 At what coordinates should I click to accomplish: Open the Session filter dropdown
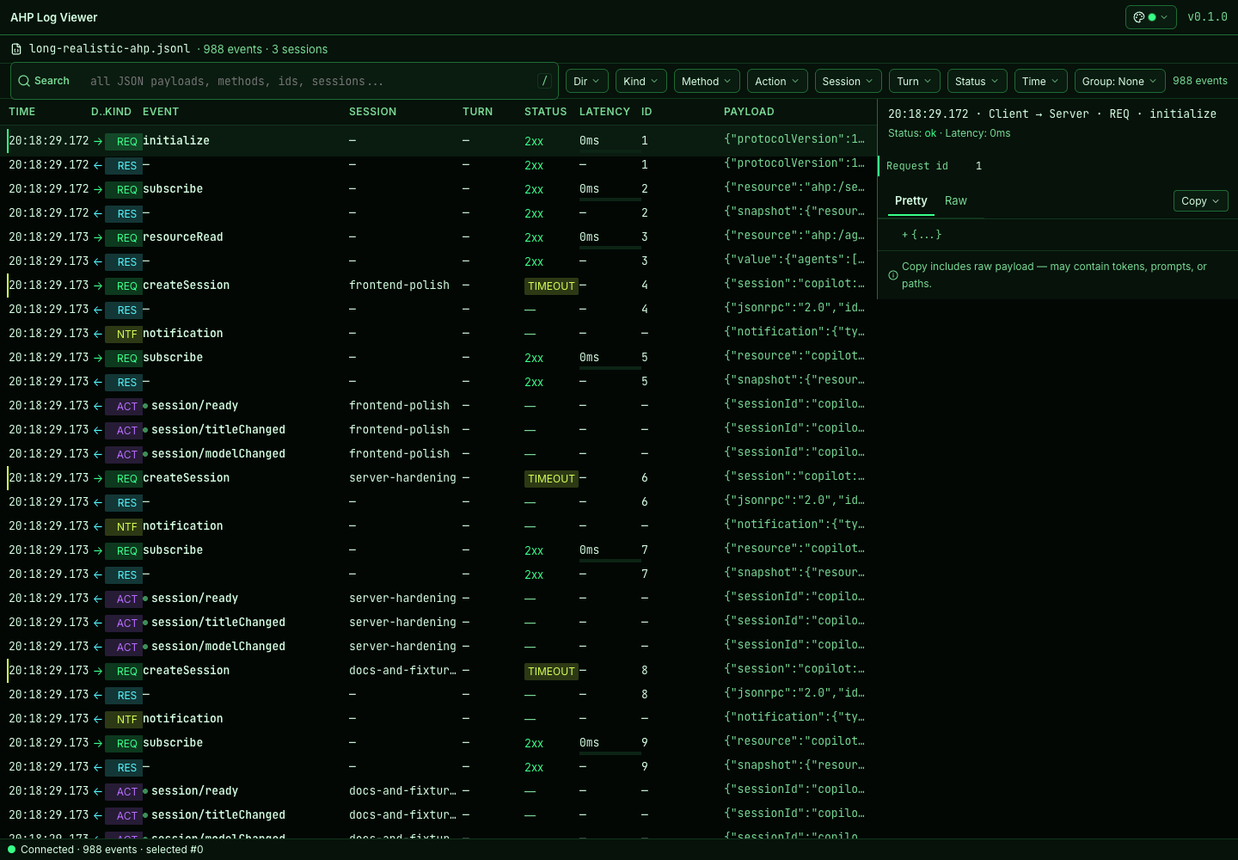[x=848, y=81]
